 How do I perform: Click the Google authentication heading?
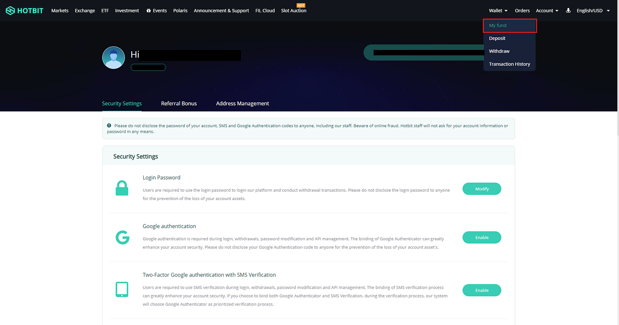coord(169,226)
